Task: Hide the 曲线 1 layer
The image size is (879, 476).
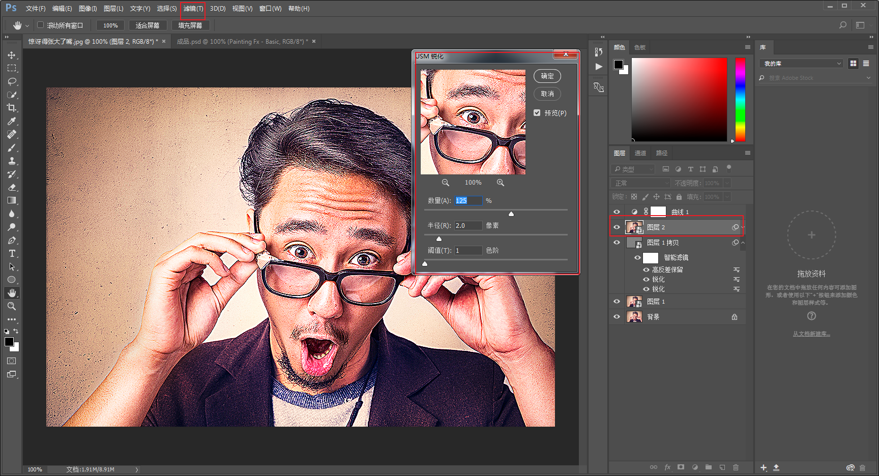Action: pyautogui.click(x=617, y=212)
